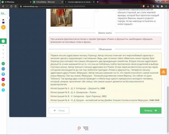Click the Назад button
Image resolution: width=169 pixels, height=135 pixels.
pos(59,110)
